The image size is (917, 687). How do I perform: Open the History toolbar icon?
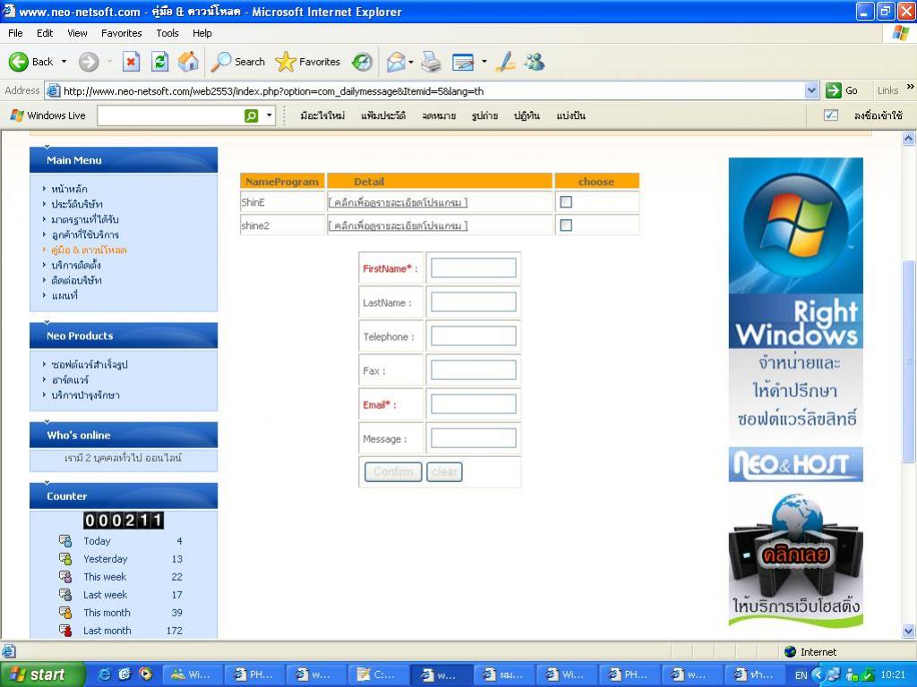coord(362,62)
